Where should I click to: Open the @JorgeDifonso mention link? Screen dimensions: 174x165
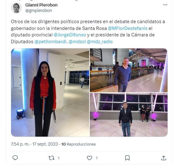pyautogui.click(x=70, y=35)
